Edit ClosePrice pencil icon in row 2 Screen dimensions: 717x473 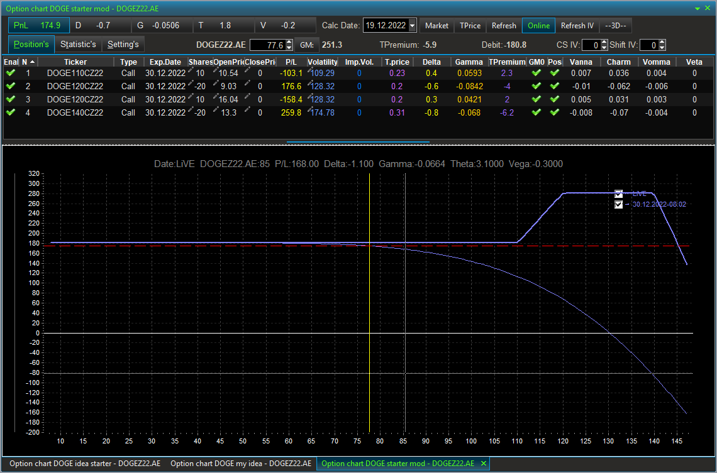pos(247,83)
